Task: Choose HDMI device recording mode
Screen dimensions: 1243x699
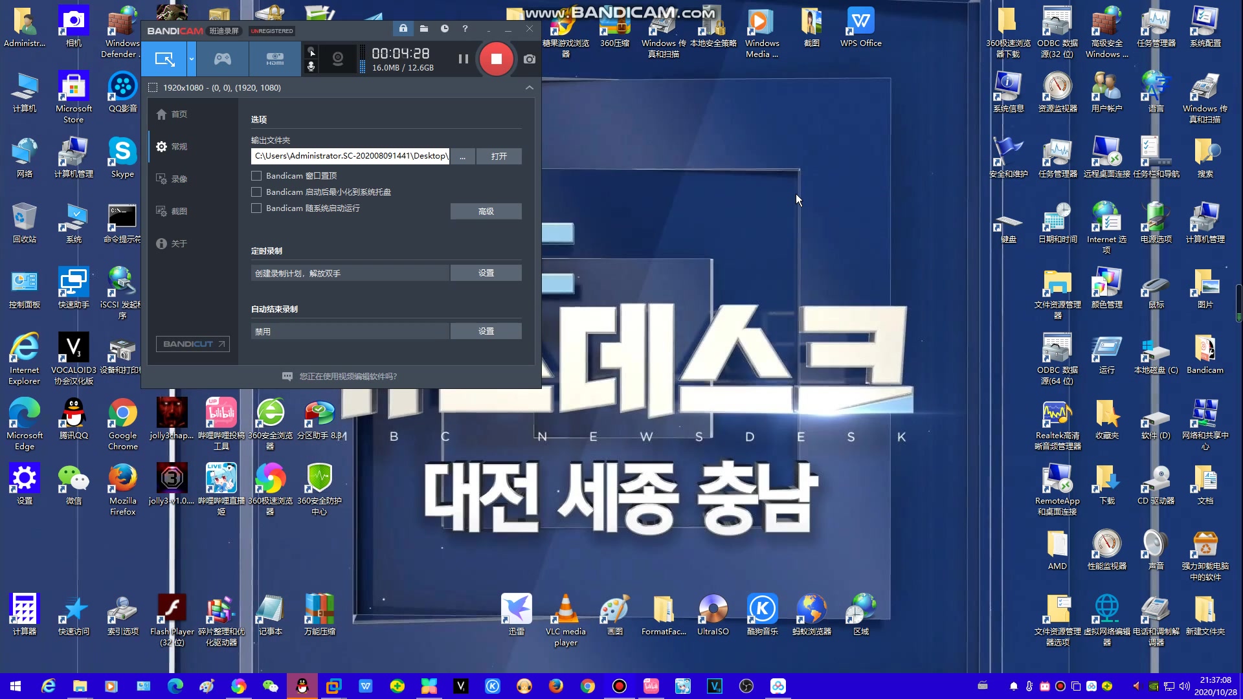Action: [274, 60]
